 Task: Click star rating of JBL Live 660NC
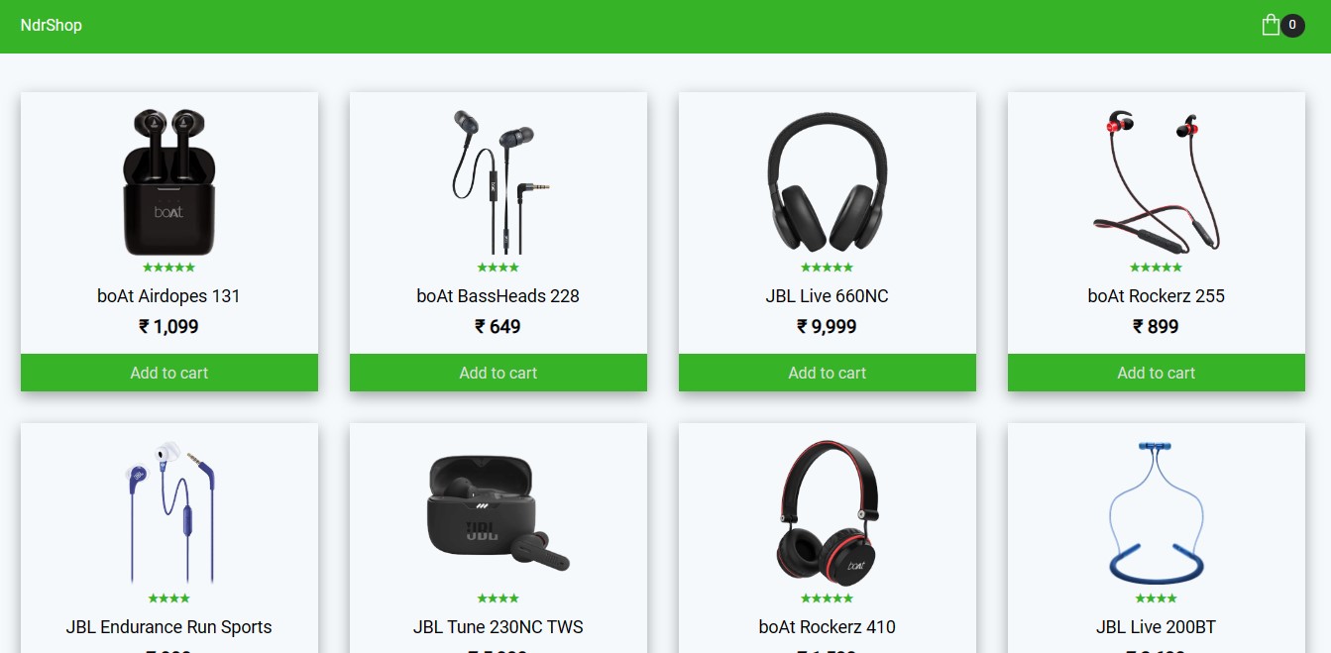point(828,268)
